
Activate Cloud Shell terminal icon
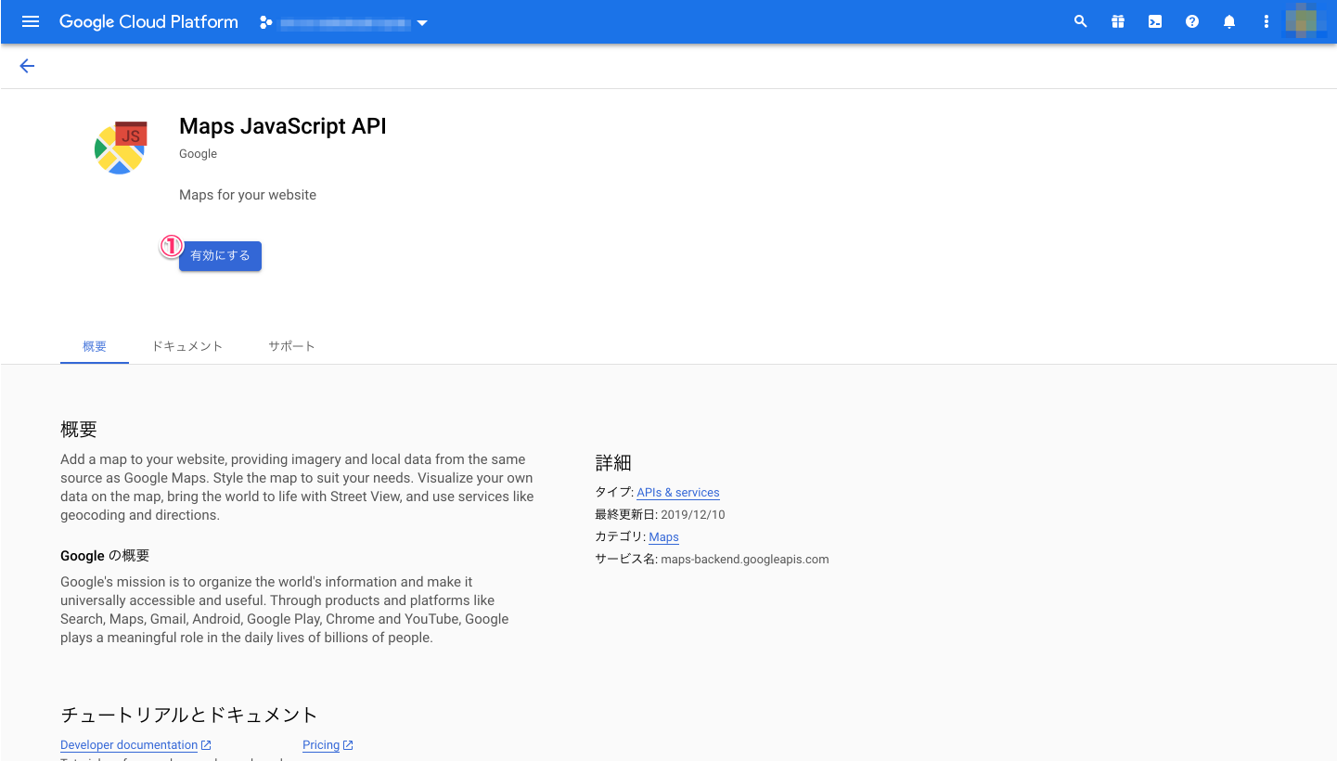click(x=1155, y=21)
